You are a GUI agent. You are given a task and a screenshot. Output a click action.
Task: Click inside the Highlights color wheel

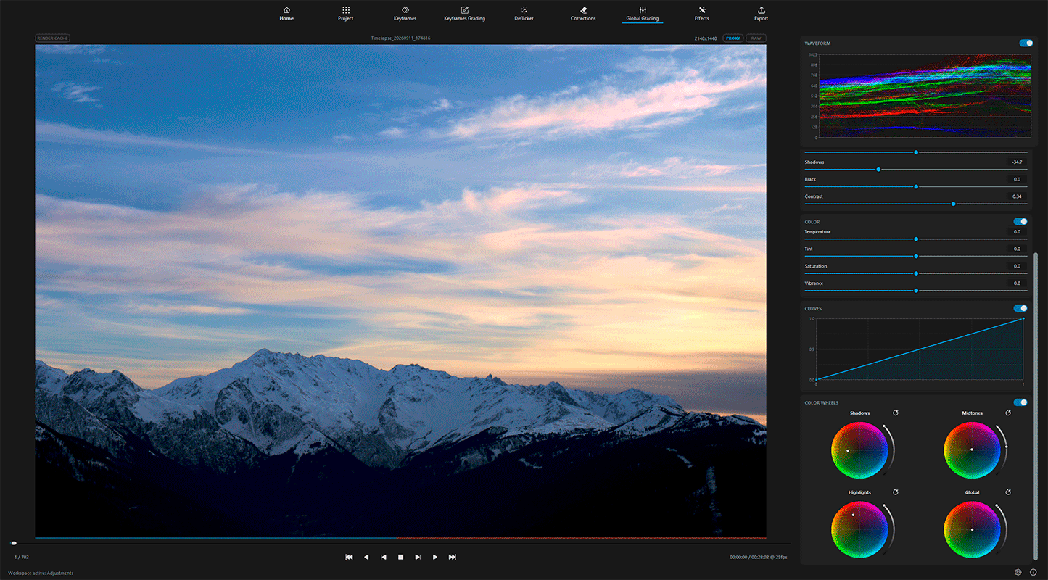coord(859,529)
